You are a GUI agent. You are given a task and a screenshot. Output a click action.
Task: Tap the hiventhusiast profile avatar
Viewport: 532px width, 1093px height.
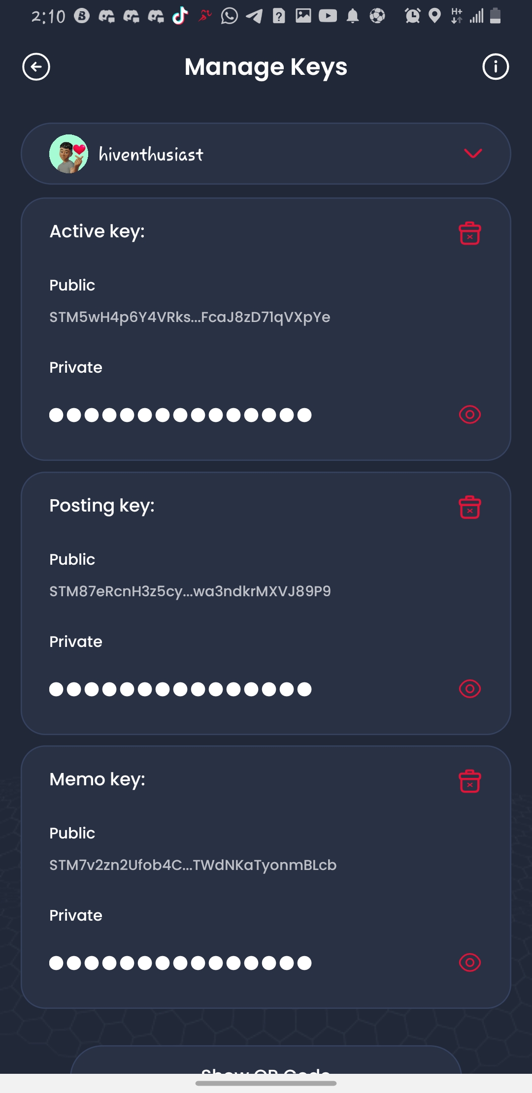coord(68,154)
